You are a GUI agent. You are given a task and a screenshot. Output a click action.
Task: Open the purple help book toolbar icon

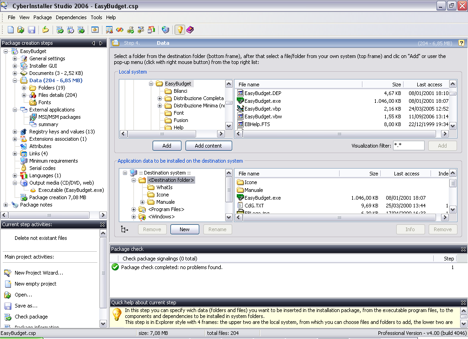pyautogui.click(x=190, y=30)
